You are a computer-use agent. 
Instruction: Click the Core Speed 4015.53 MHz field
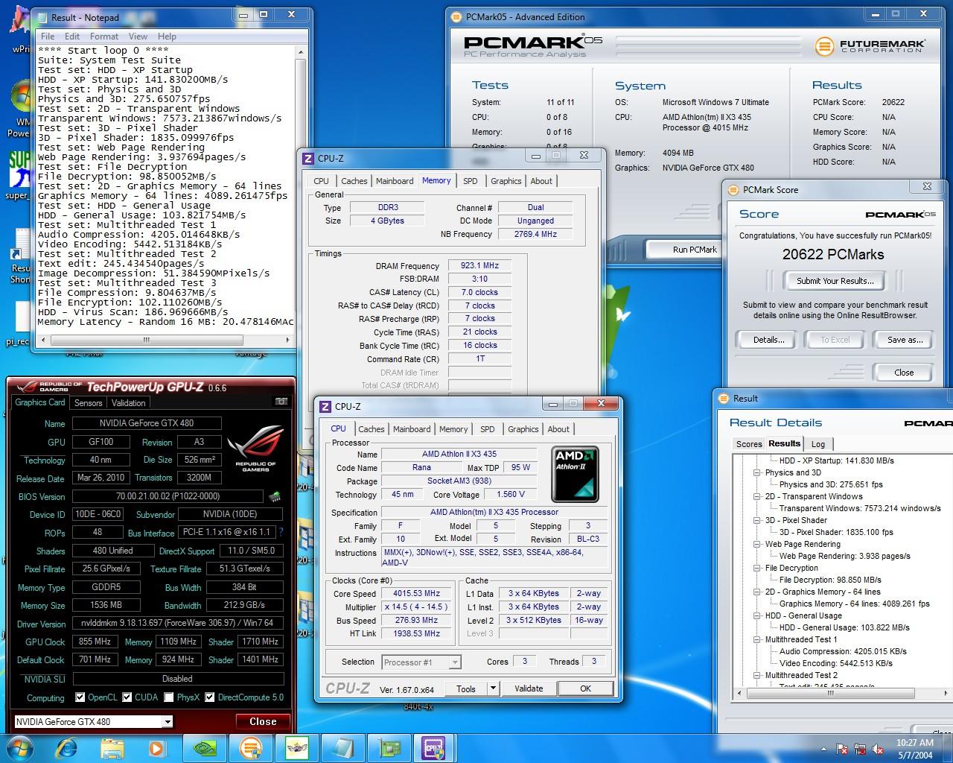point(416,594)
